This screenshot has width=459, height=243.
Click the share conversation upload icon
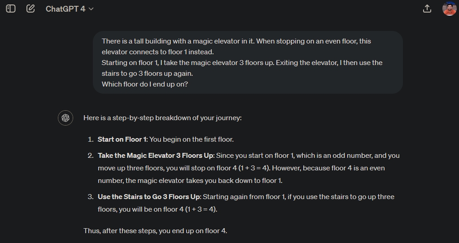tap(427, 9)
